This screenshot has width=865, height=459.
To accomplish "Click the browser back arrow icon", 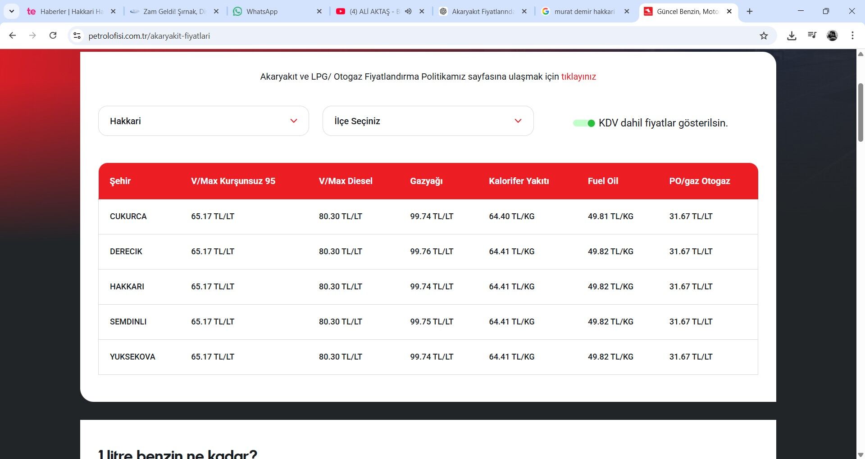I will coord(13,36).
